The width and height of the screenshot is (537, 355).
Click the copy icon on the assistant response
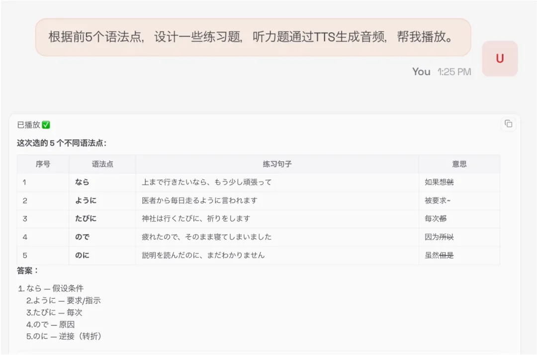pos(508,124)
